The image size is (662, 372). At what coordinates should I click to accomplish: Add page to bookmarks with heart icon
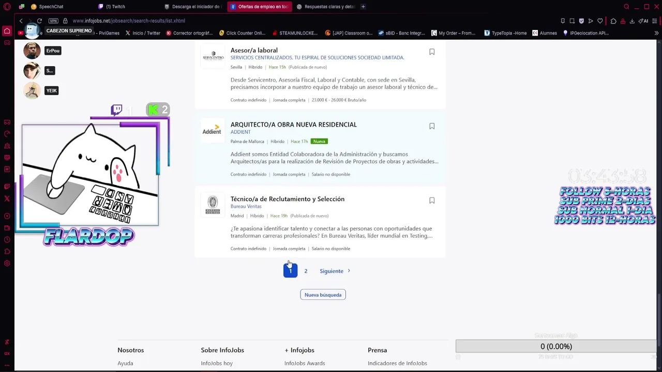pyautogui.click(x=600, y=21)
